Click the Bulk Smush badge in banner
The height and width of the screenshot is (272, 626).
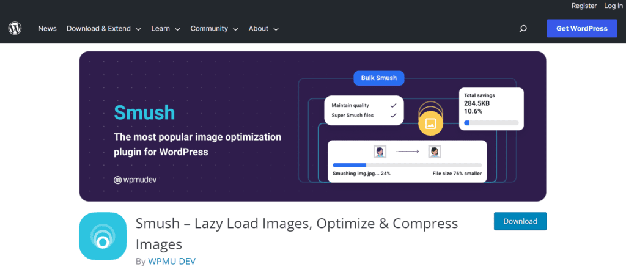coord(379,78)
